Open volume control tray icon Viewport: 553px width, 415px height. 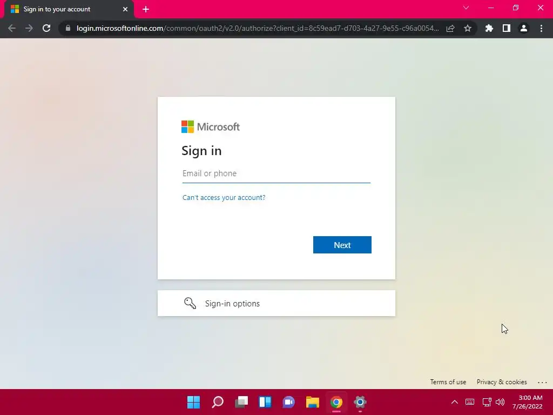click(x=500, y=402)
